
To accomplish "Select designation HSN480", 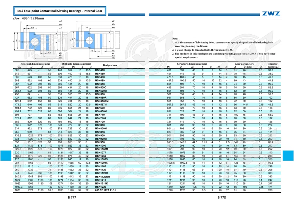I will [x=100, y=77].
